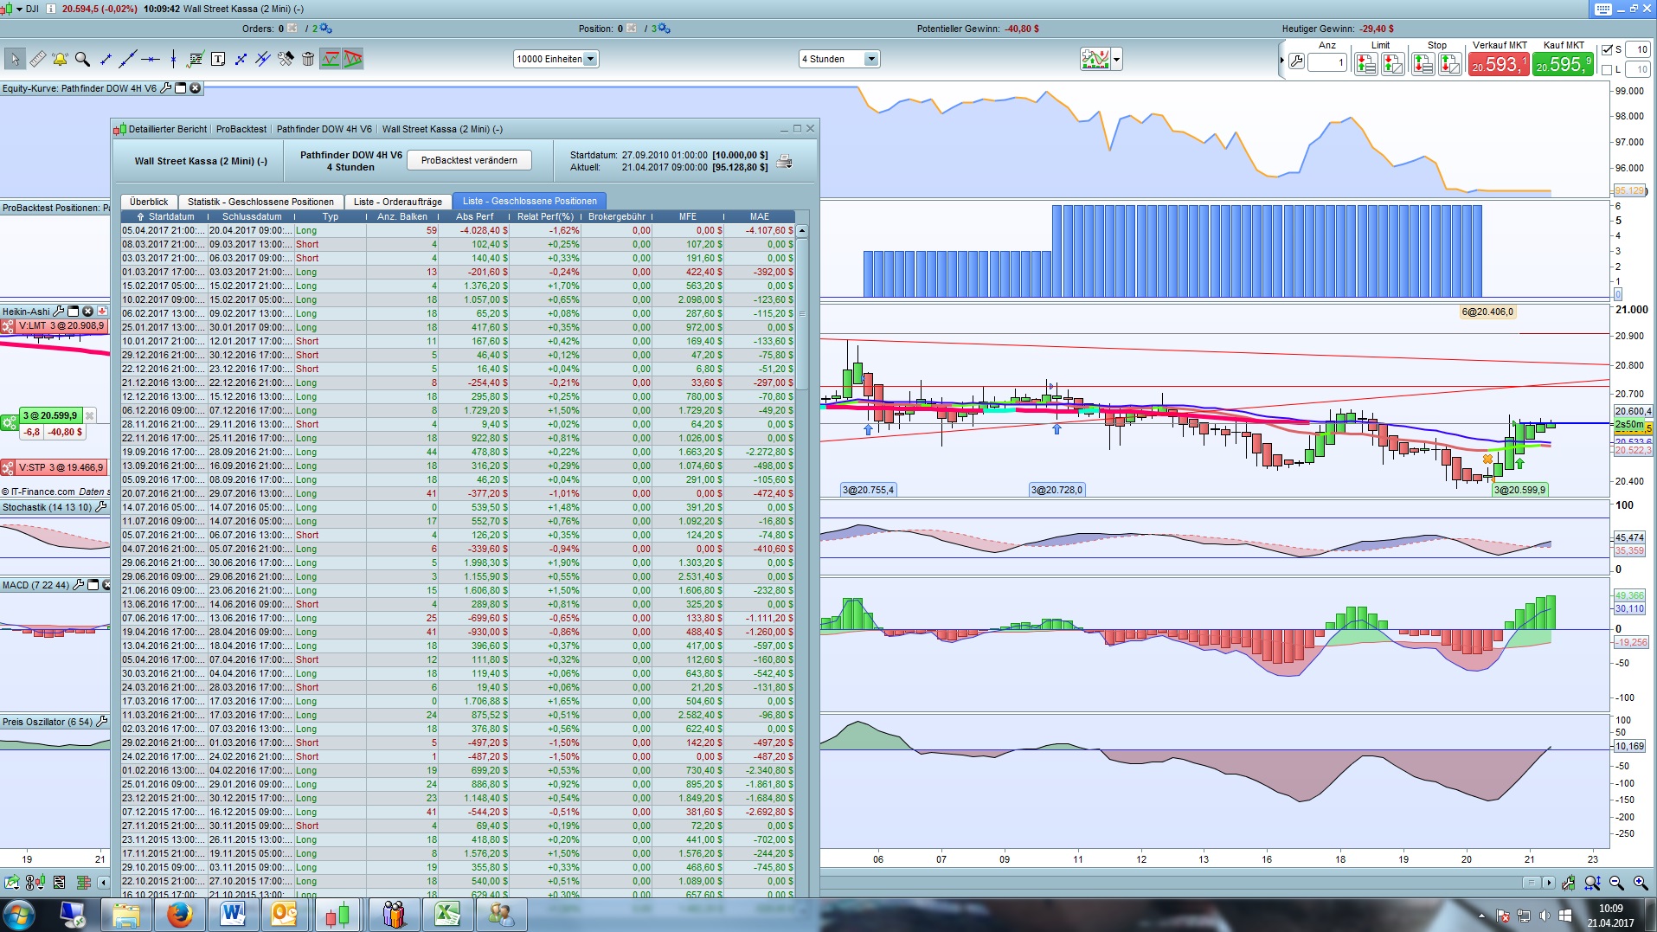The width and height of the screenshot is (1657, 932).
Task: Open the hammer and wrench tools icon
Action: pyautogui.click(x=286, y=59)
